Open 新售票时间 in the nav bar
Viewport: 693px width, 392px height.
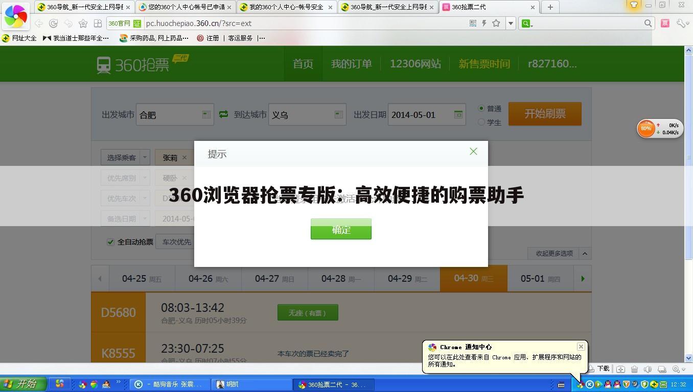tap(484, 64)
